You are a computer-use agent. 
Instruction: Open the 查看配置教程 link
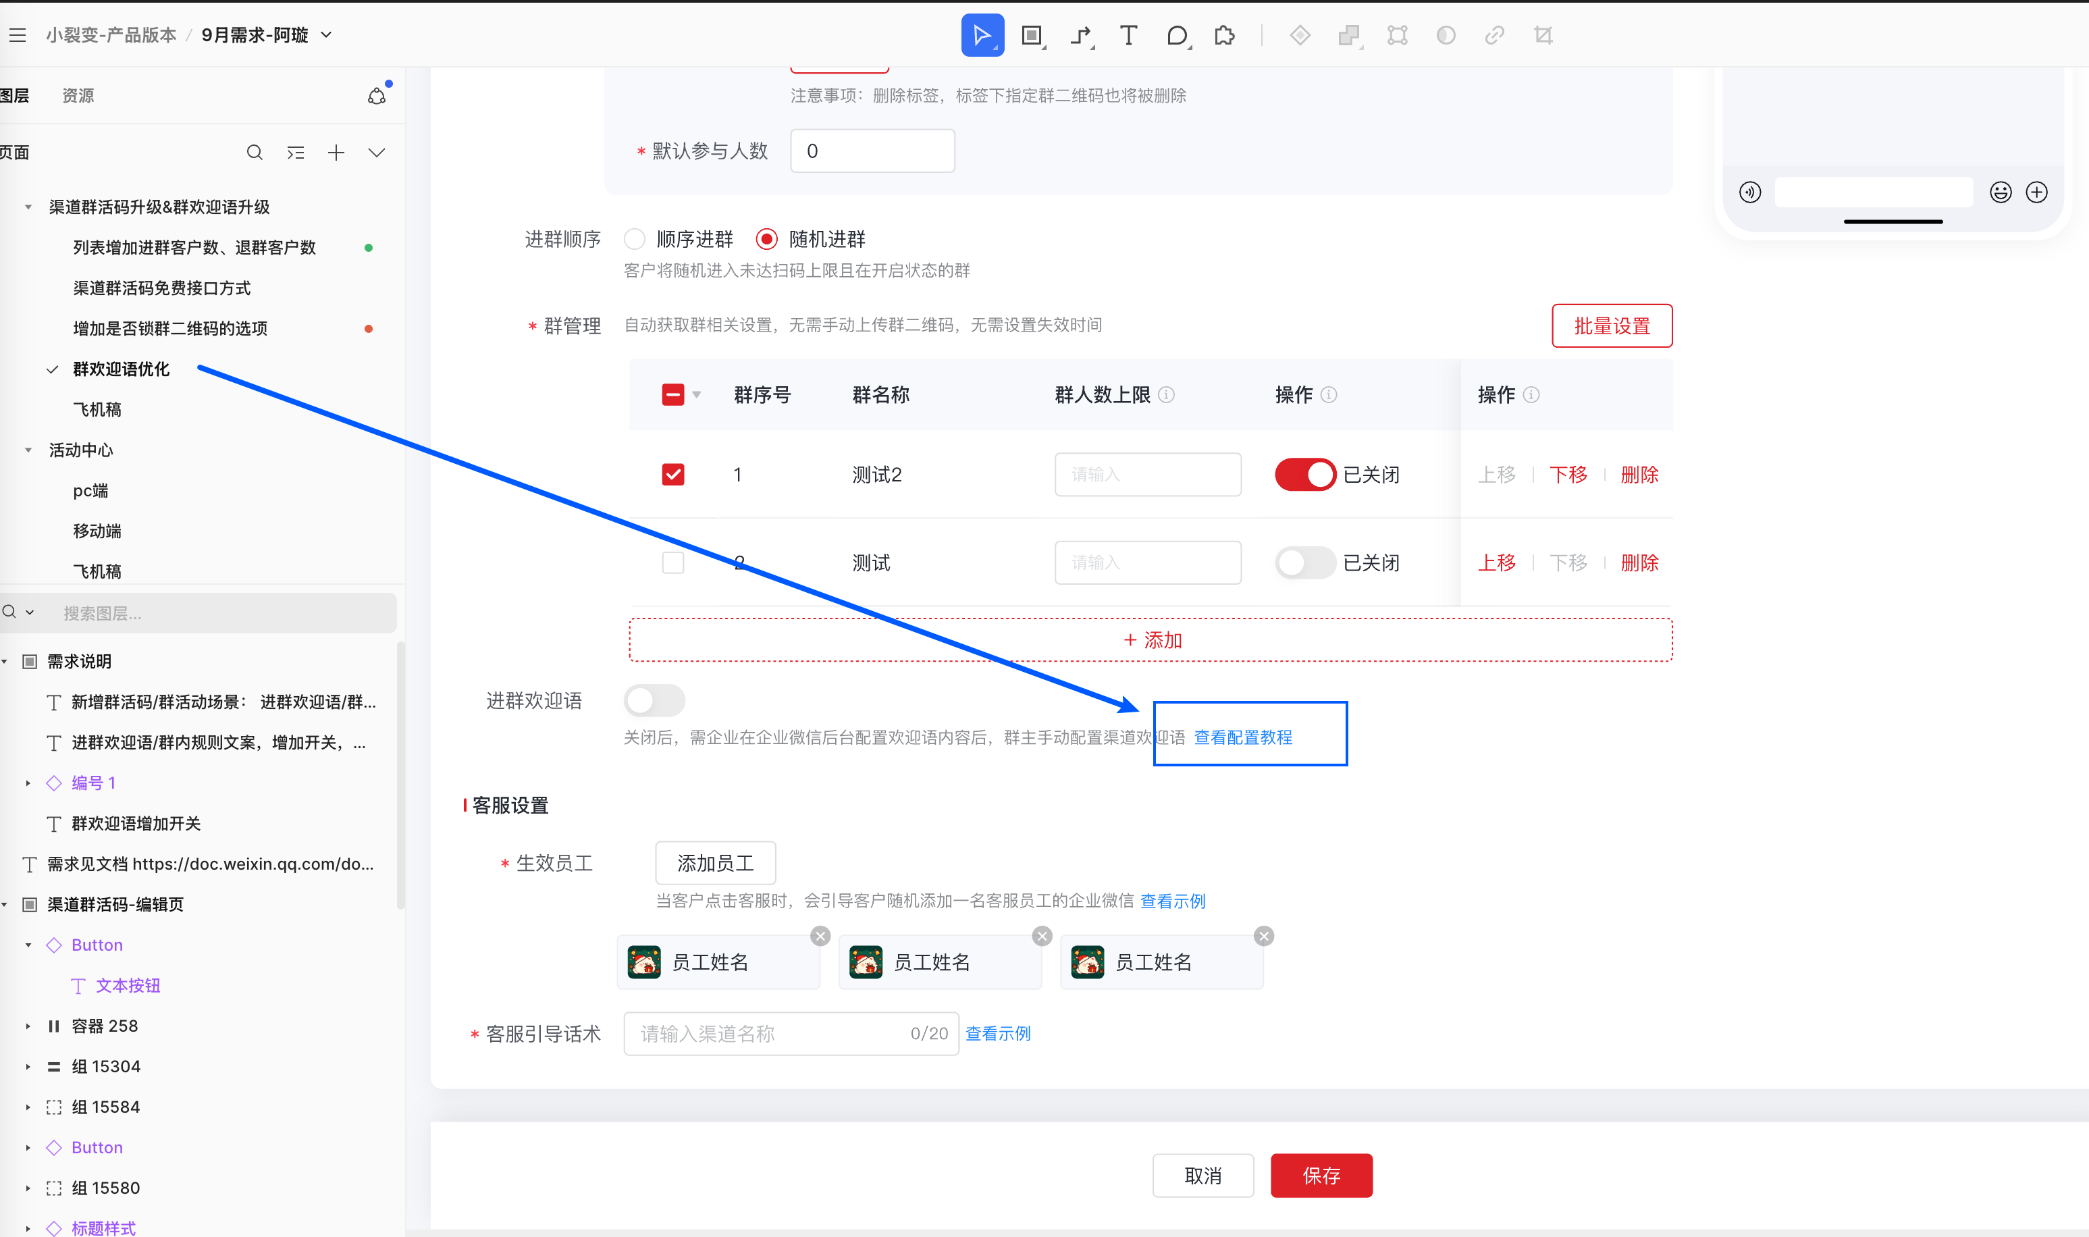(x=1242, y=737)
